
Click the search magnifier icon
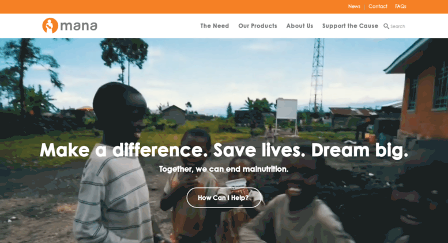tap(386, 26)
